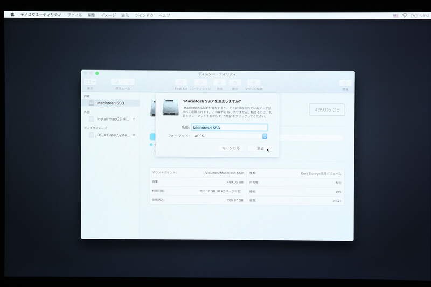Open the sidebar view options toolbar button
The width and height of the screenshot is (431, 287).
(90, 82)
